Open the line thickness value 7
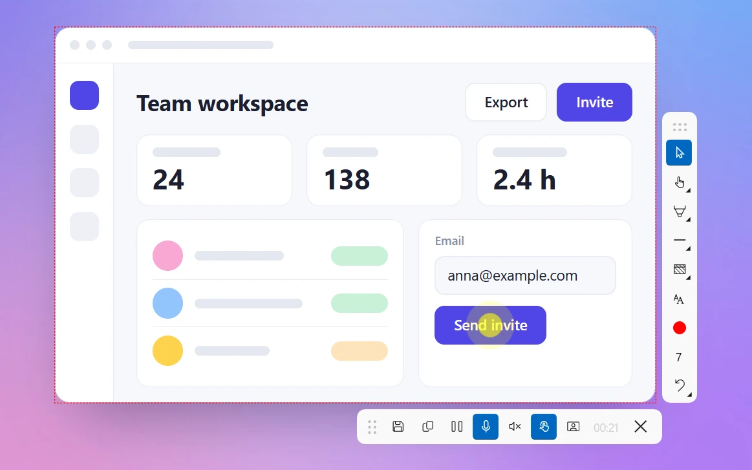The height and width of the screenshot is (470, 752). [x=679, y=358]
